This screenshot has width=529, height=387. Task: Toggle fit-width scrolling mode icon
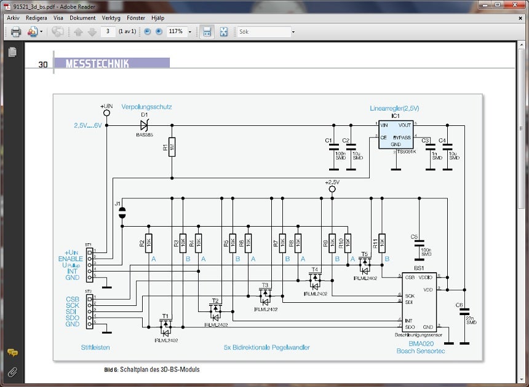pyautogui.click(x=207, y=32)
